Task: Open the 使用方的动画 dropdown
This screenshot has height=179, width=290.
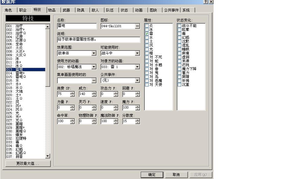Action: (x=94, y=67)
